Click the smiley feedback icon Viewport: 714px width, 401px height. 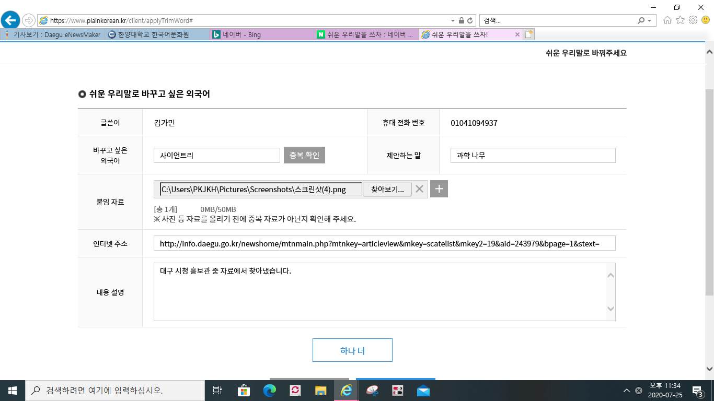point(706,20)
